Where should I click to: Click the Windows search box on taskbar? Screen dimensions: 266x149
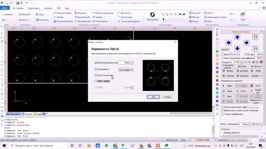38,145
